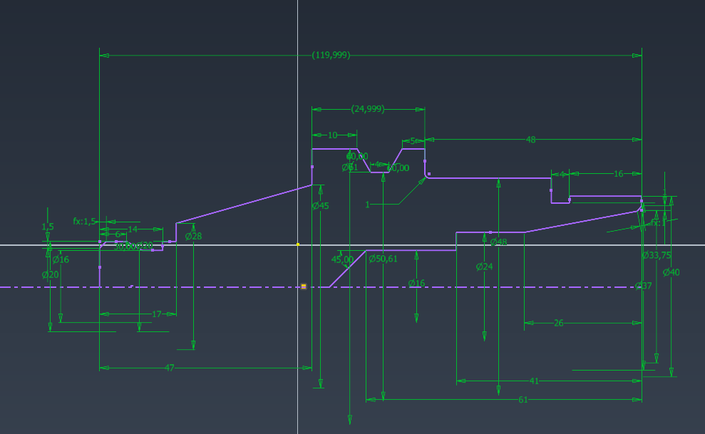This screenshot has width=705, height=434.
Task: Select the 48 horizontal length dimension
Action: coord(530,140)
